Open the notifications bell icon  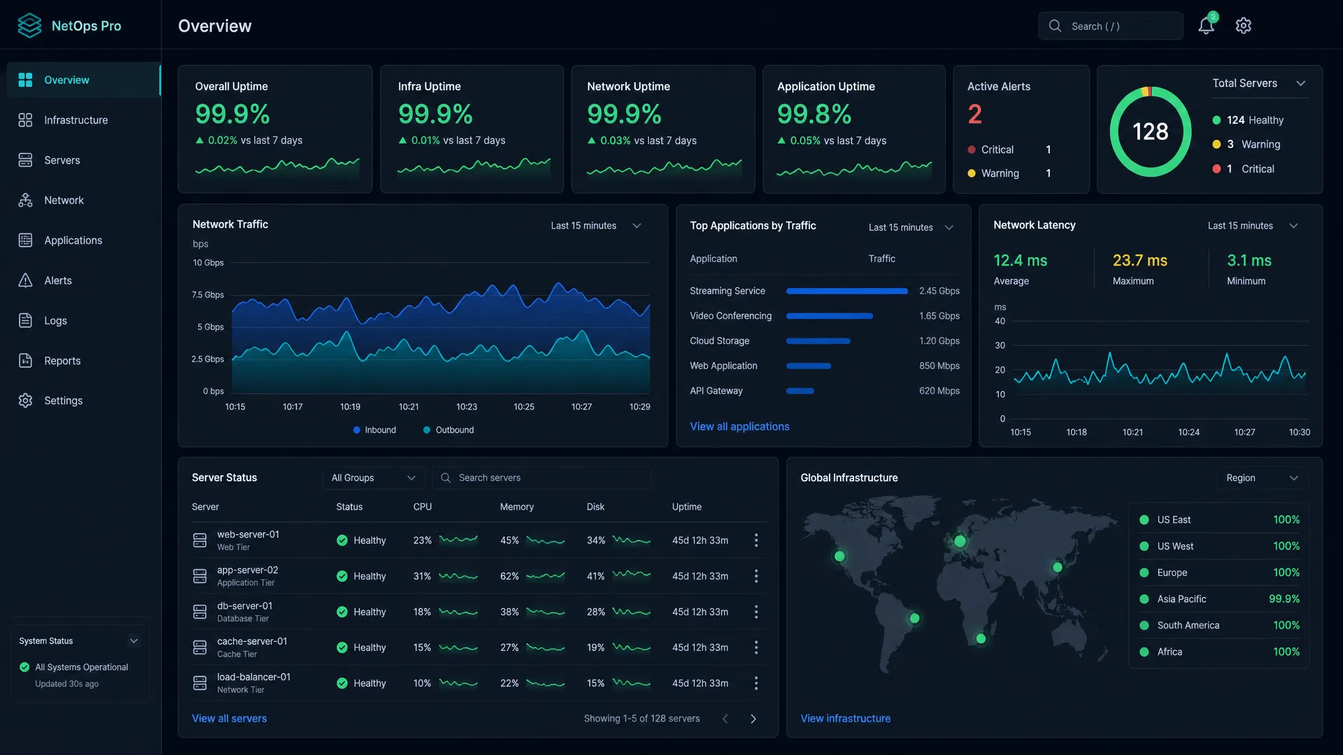coord(1206,26)
